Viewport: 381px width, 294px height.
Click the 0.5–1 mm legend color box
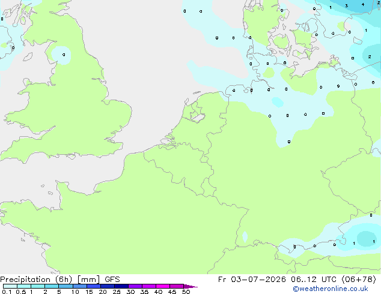[x=24, y=286]
